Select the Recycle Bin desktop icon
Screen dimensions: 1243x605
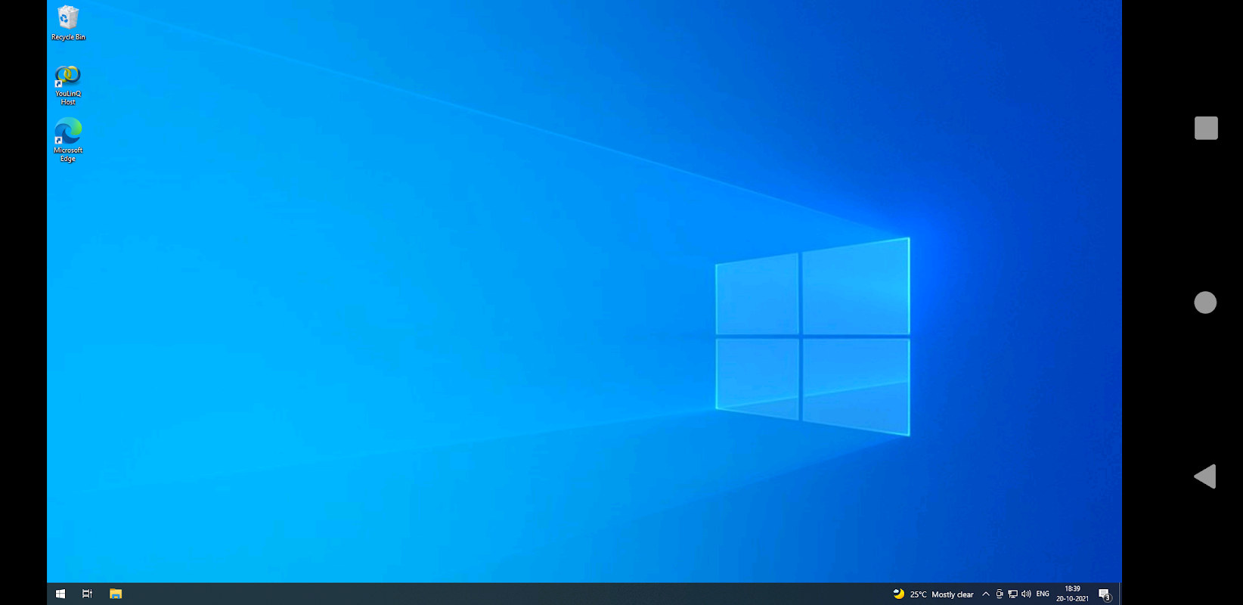coord(68,23)
